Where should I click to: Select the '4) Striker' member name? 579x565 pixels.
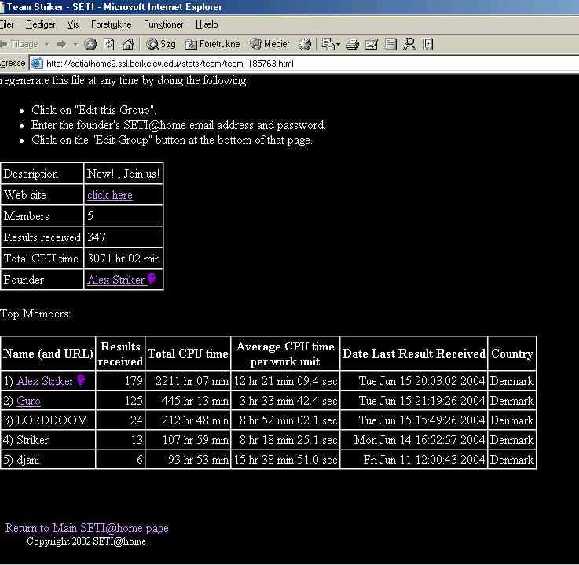[x=25, y=440]
